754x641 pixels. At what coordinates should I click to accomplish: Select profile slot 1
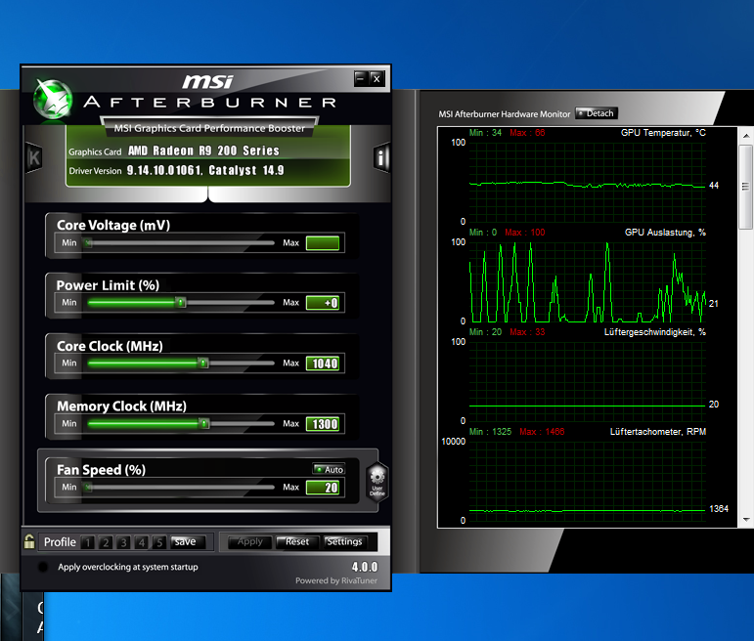click(x=87, y=542)
